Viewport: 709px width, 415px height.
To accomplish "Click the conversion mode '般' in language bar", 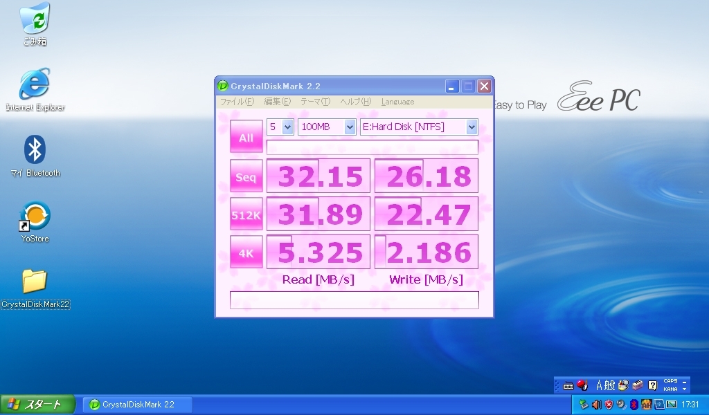I will 609,385.
